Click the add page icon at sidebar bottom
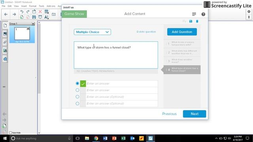The height and width of the screenshot is (142, 253). (4, 126)
